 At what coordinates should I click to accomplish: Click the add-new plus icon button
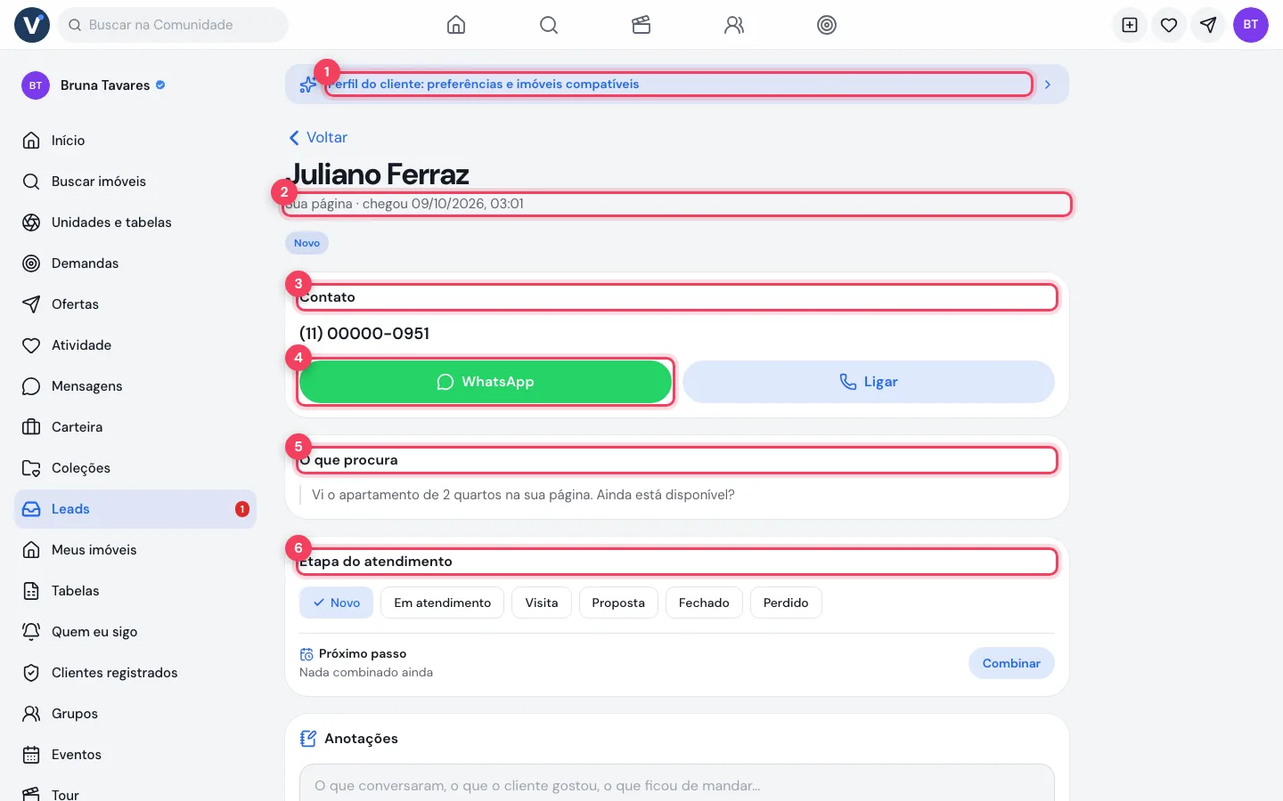point(1130,25)
